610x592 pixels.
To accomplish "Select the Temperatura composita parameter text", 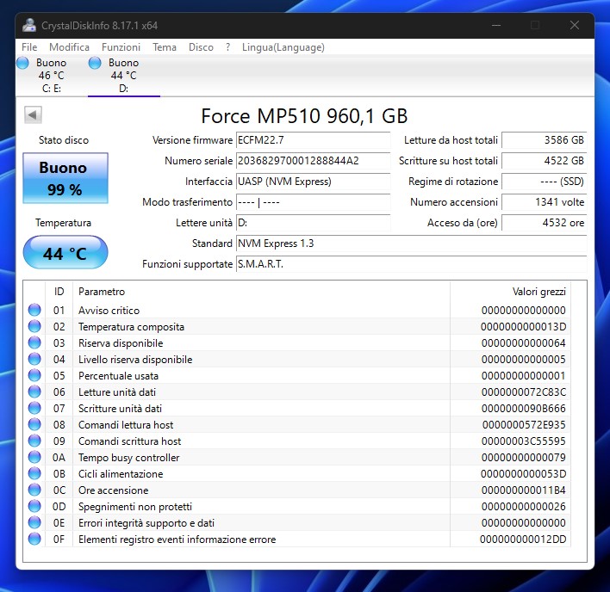I will [131, 327].
